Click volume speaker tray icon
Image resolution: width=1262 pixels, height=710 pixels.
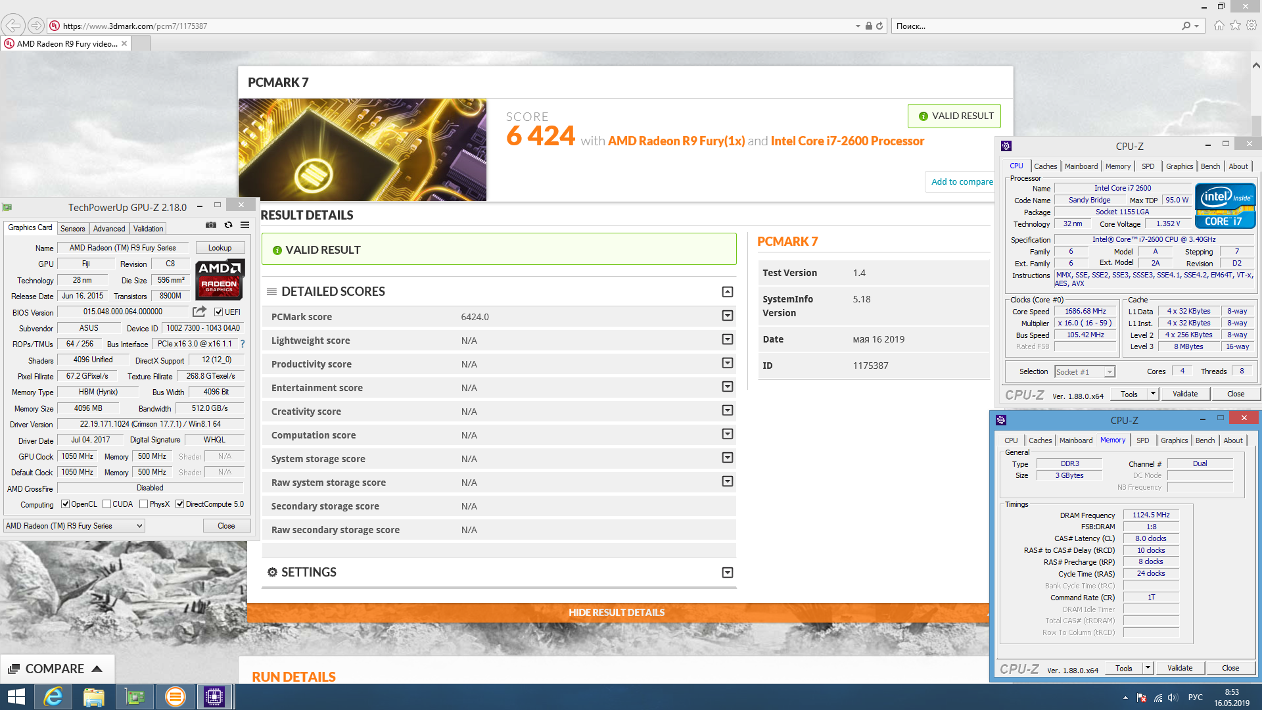coord(1173,698)
